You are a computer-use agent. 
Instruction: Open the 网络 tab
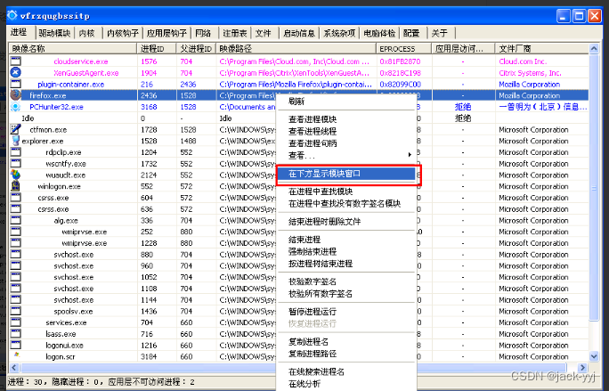(203, 33)
